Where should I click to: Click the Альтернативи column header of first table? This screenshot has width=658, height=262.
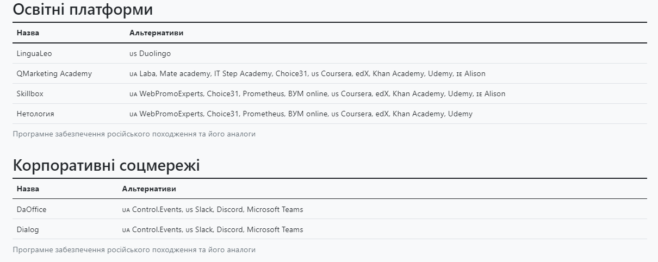tap(156, 33)
